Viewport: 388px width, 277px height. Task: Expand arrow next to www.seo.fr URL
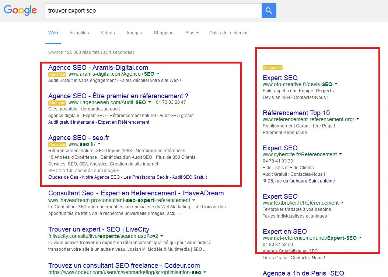click(99, 144)
